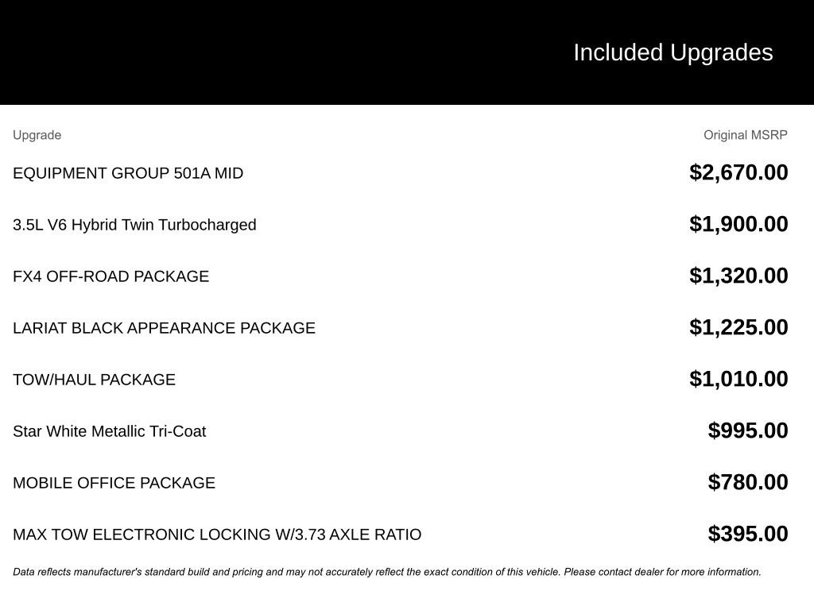The height and width of the screenshot is (610, 814).
Task: Click the Included Upgrades heading
Action: pyautogui.click(x=673, y=52)
